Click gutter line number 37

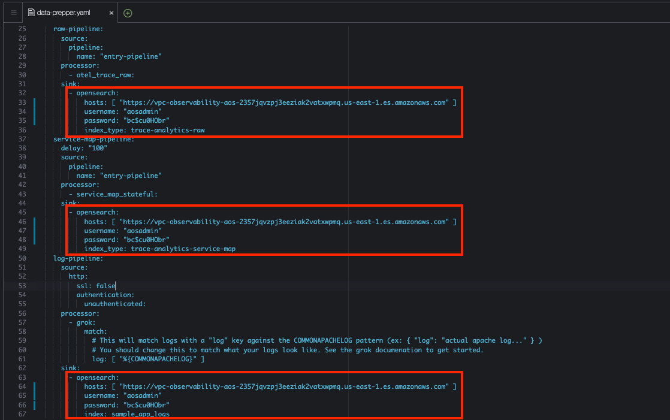[22, 139]
